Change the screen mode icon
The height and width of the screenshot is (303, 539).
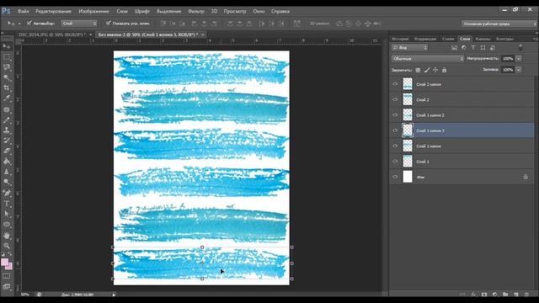pyautogui.click(x=7, y=286)
